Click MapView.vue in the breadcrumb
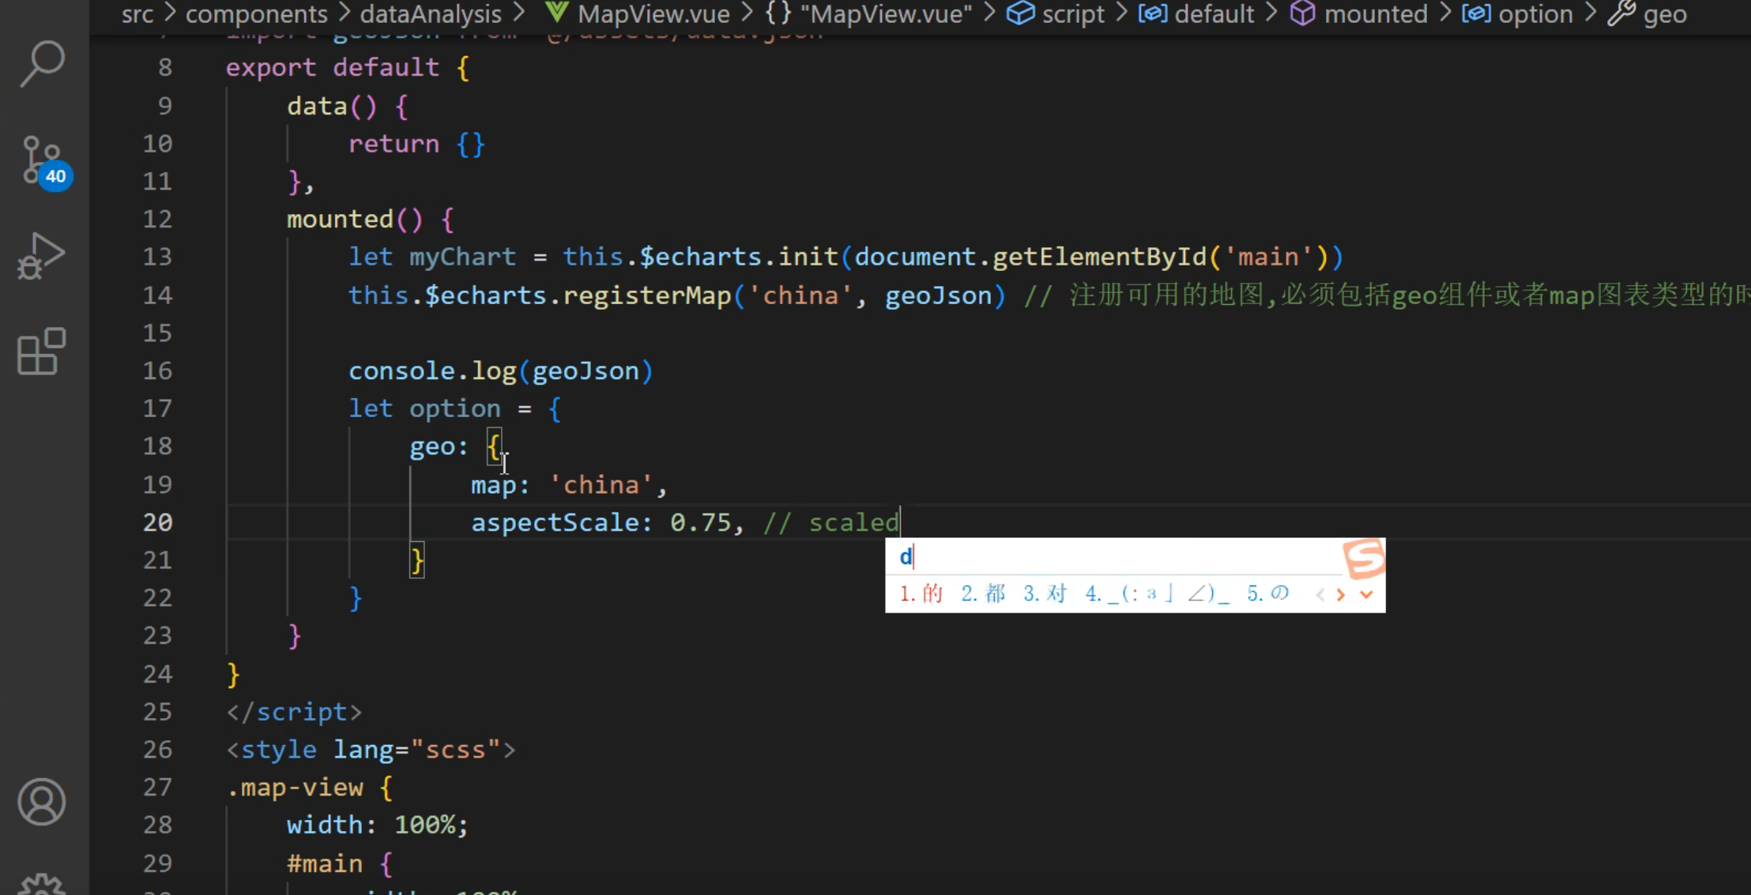The height and width of the screenshot is (895, 1751). coord(653,13)
